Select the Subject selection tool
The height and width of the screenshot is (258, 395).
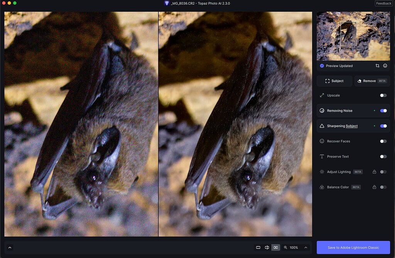point(334,81)
